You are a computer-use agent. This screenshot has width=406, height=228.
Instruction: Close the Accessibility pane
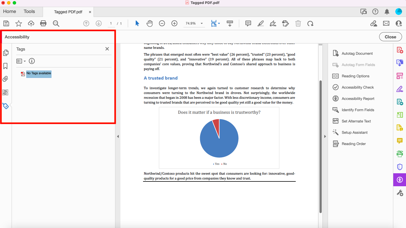tap(390, 37)
